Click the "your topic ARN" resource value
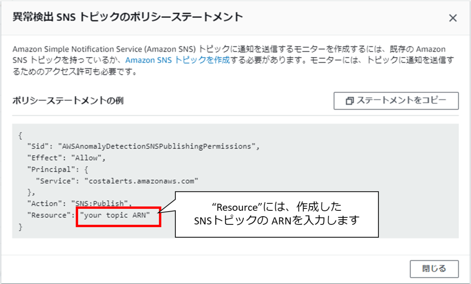 pos(115,215)
